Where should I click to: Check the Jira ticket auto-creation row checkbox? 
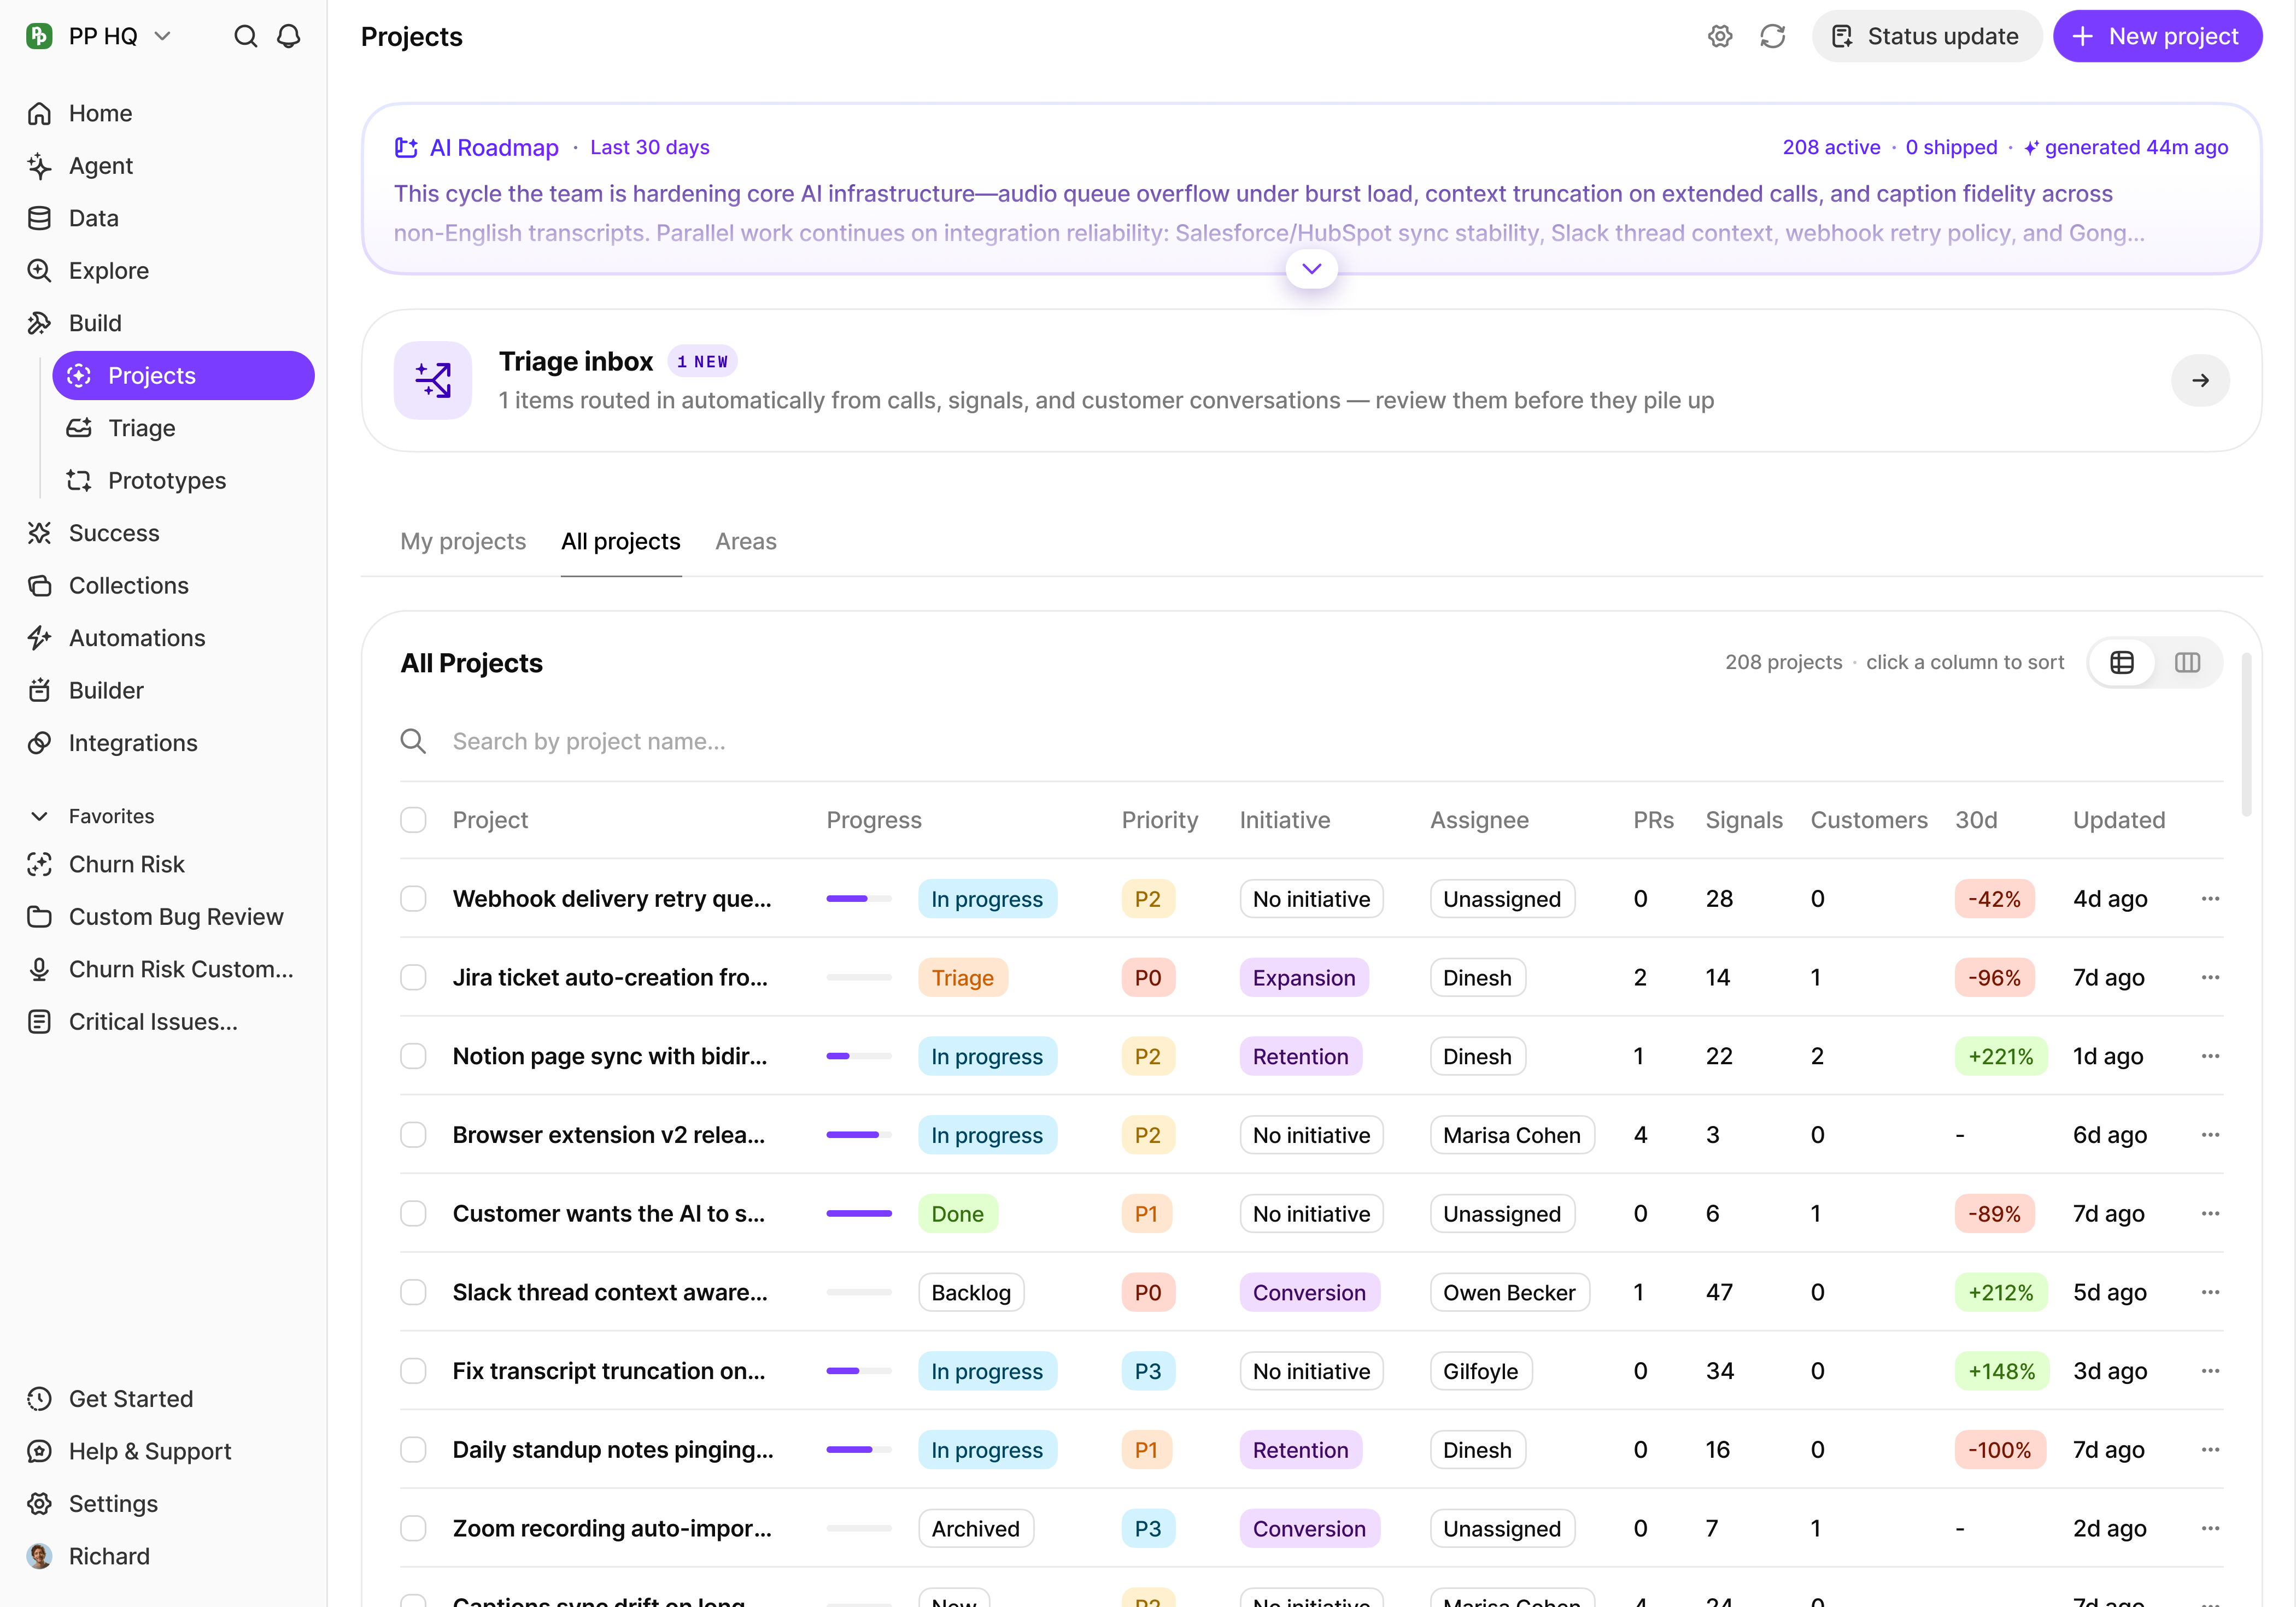click(x=413, y=978)
